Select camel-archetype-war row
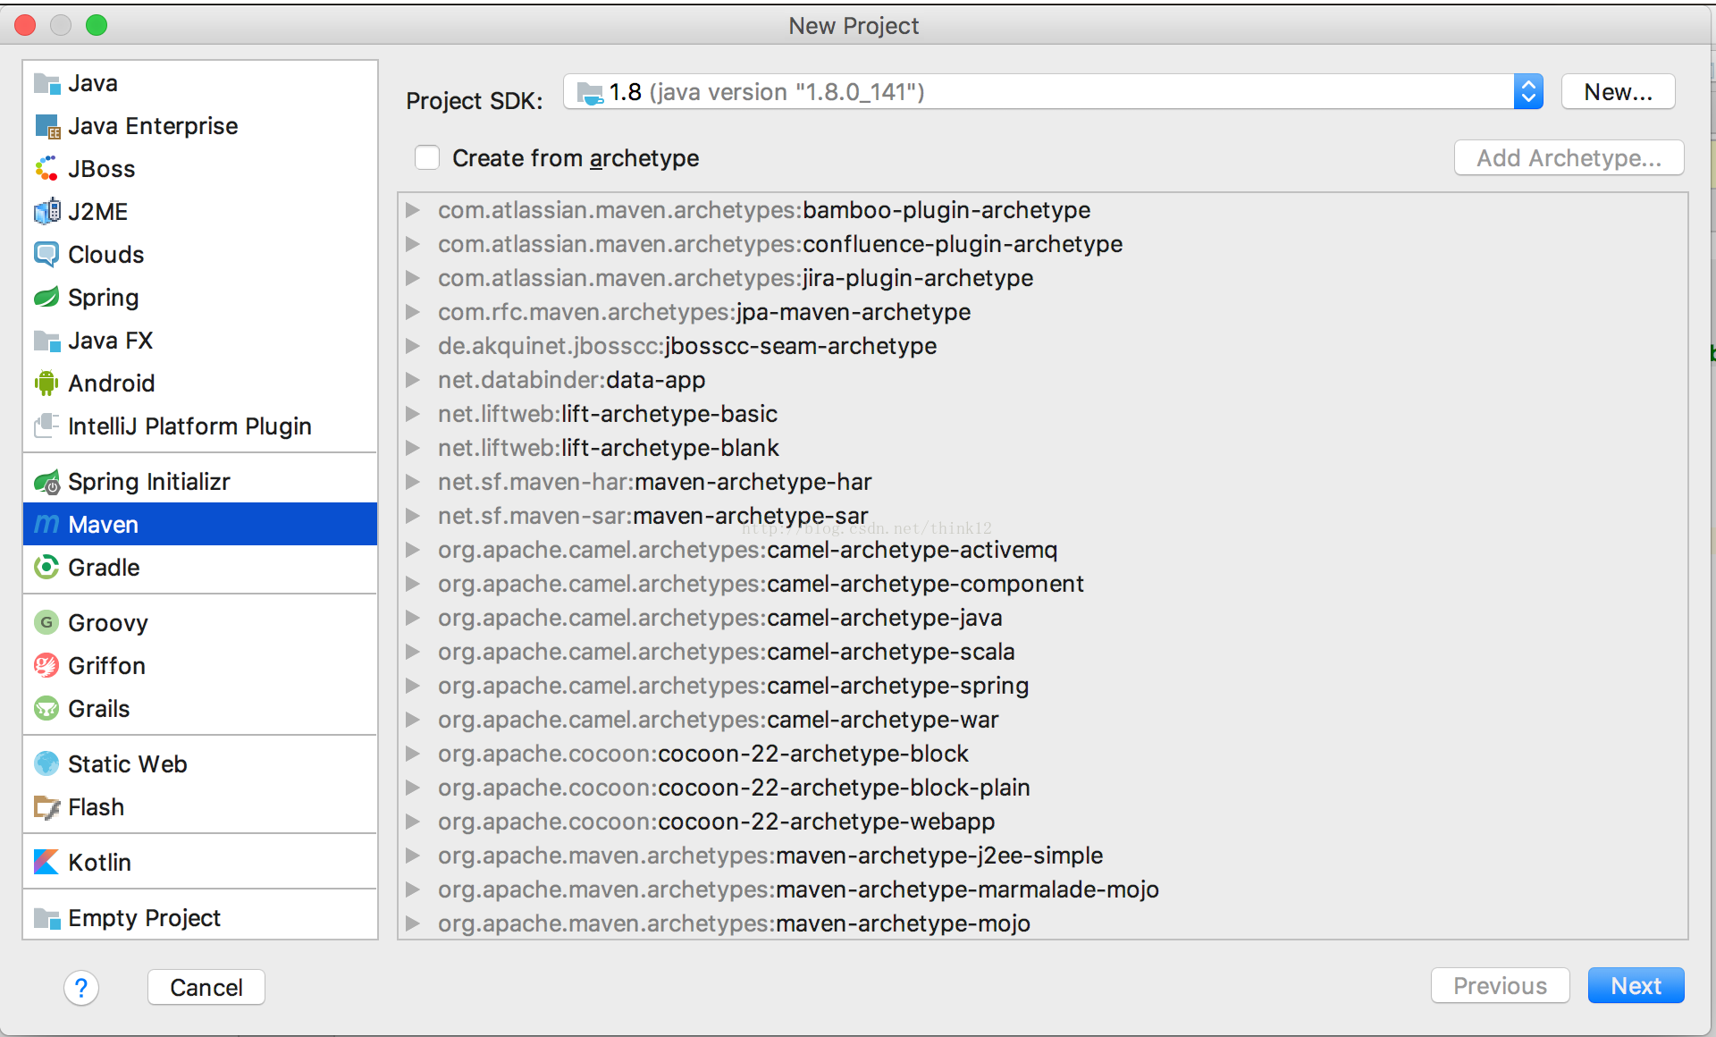 [1042, 720]
